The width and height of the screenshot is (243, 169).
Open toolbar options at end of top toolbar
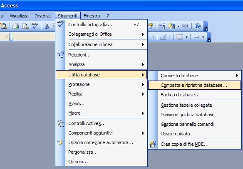(206, 26)
